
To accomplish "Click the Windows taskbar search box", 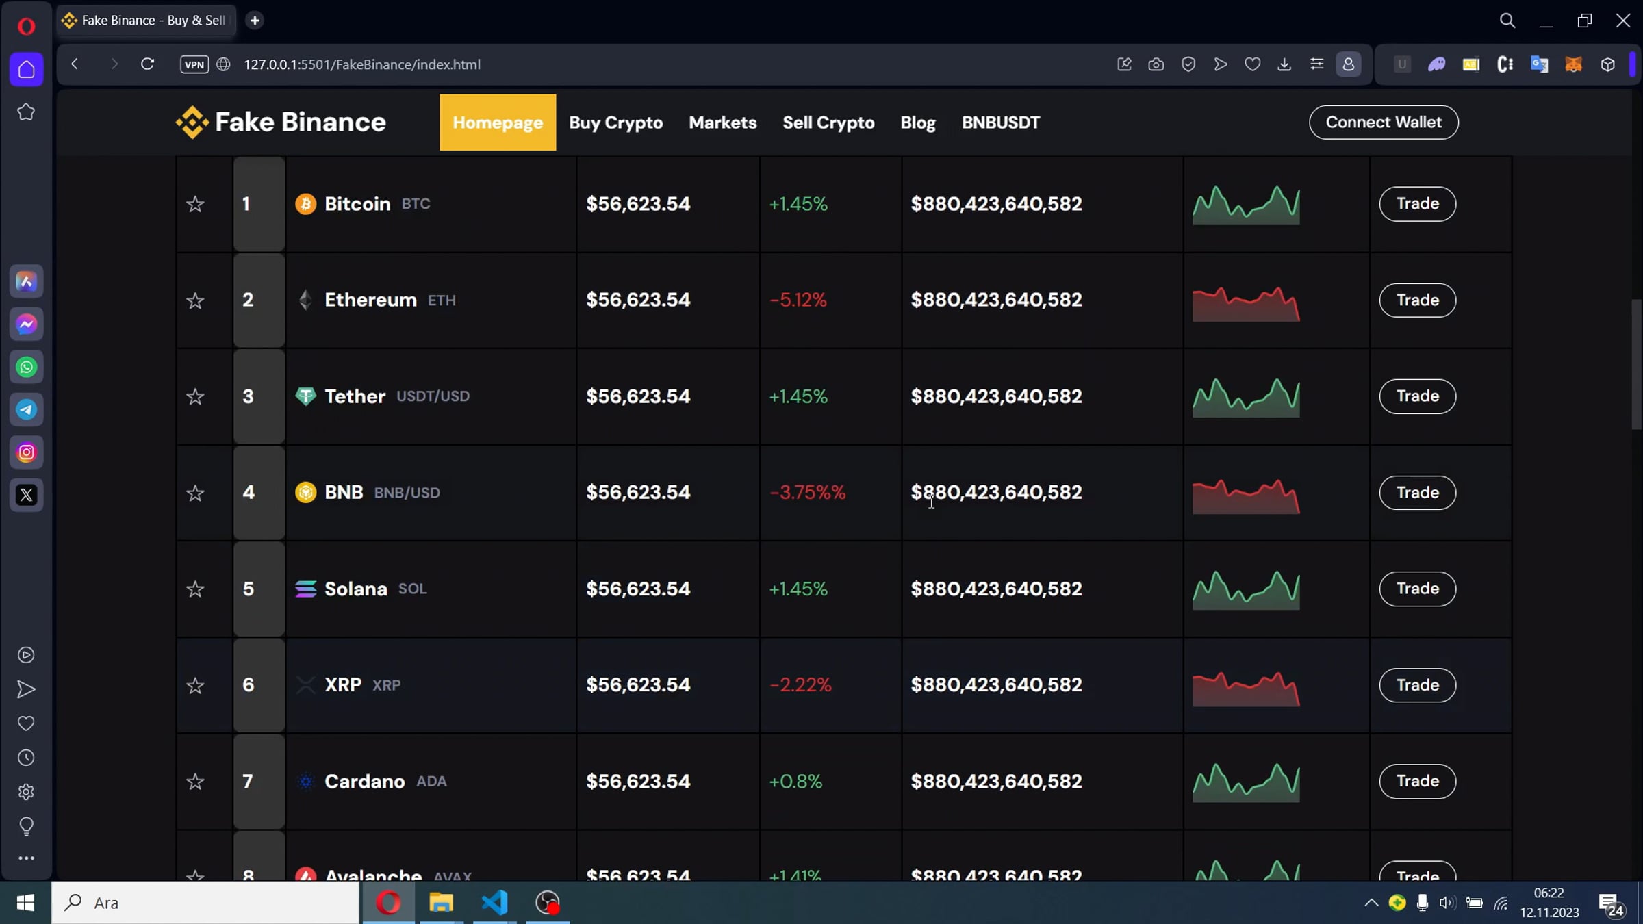I will click(205, 903).
